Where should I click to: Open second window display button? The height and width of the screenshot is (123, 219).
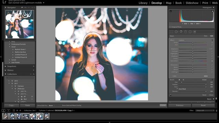click(8, 110)
